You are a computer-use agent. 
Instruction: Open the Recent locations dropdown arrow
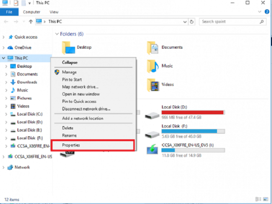tap(24, 22)
